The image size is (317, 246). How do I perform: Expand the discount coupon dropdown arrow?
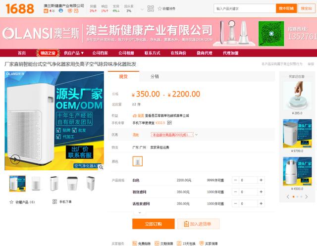pyautogui.click(x=196, y=135)
